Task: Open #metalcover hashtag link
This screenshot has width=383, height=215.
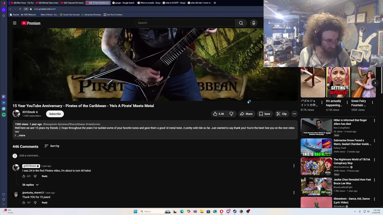Action: [93, 124]
